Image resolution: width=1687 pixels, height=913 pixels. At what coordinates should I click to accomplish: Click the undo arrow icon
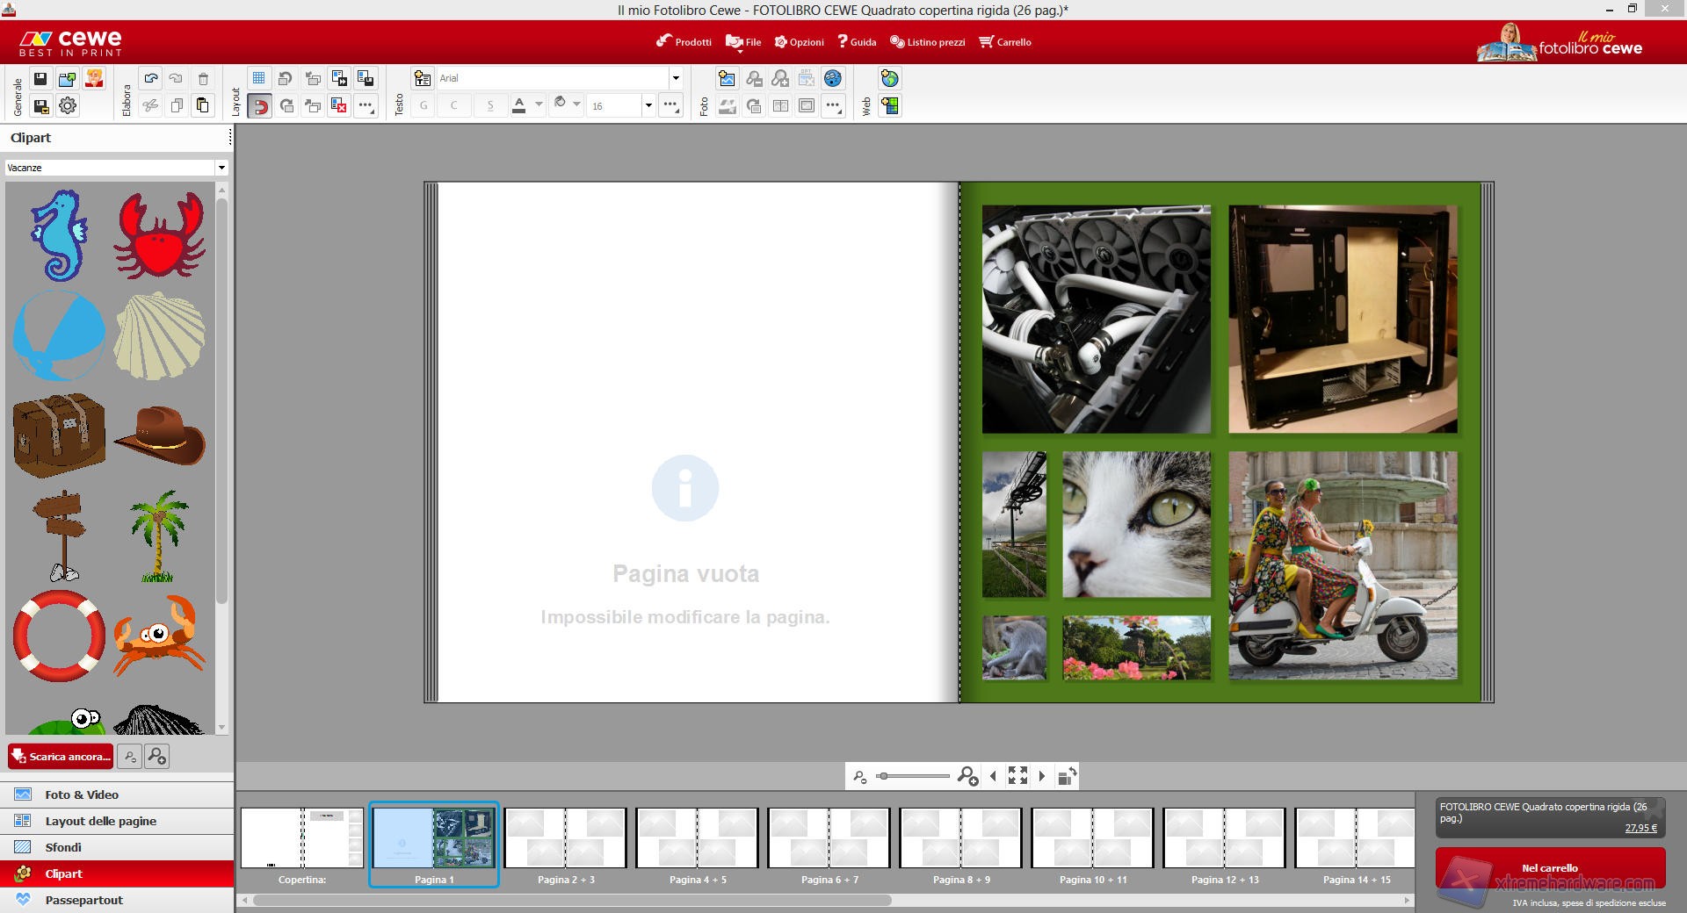(x=151, y=79)
